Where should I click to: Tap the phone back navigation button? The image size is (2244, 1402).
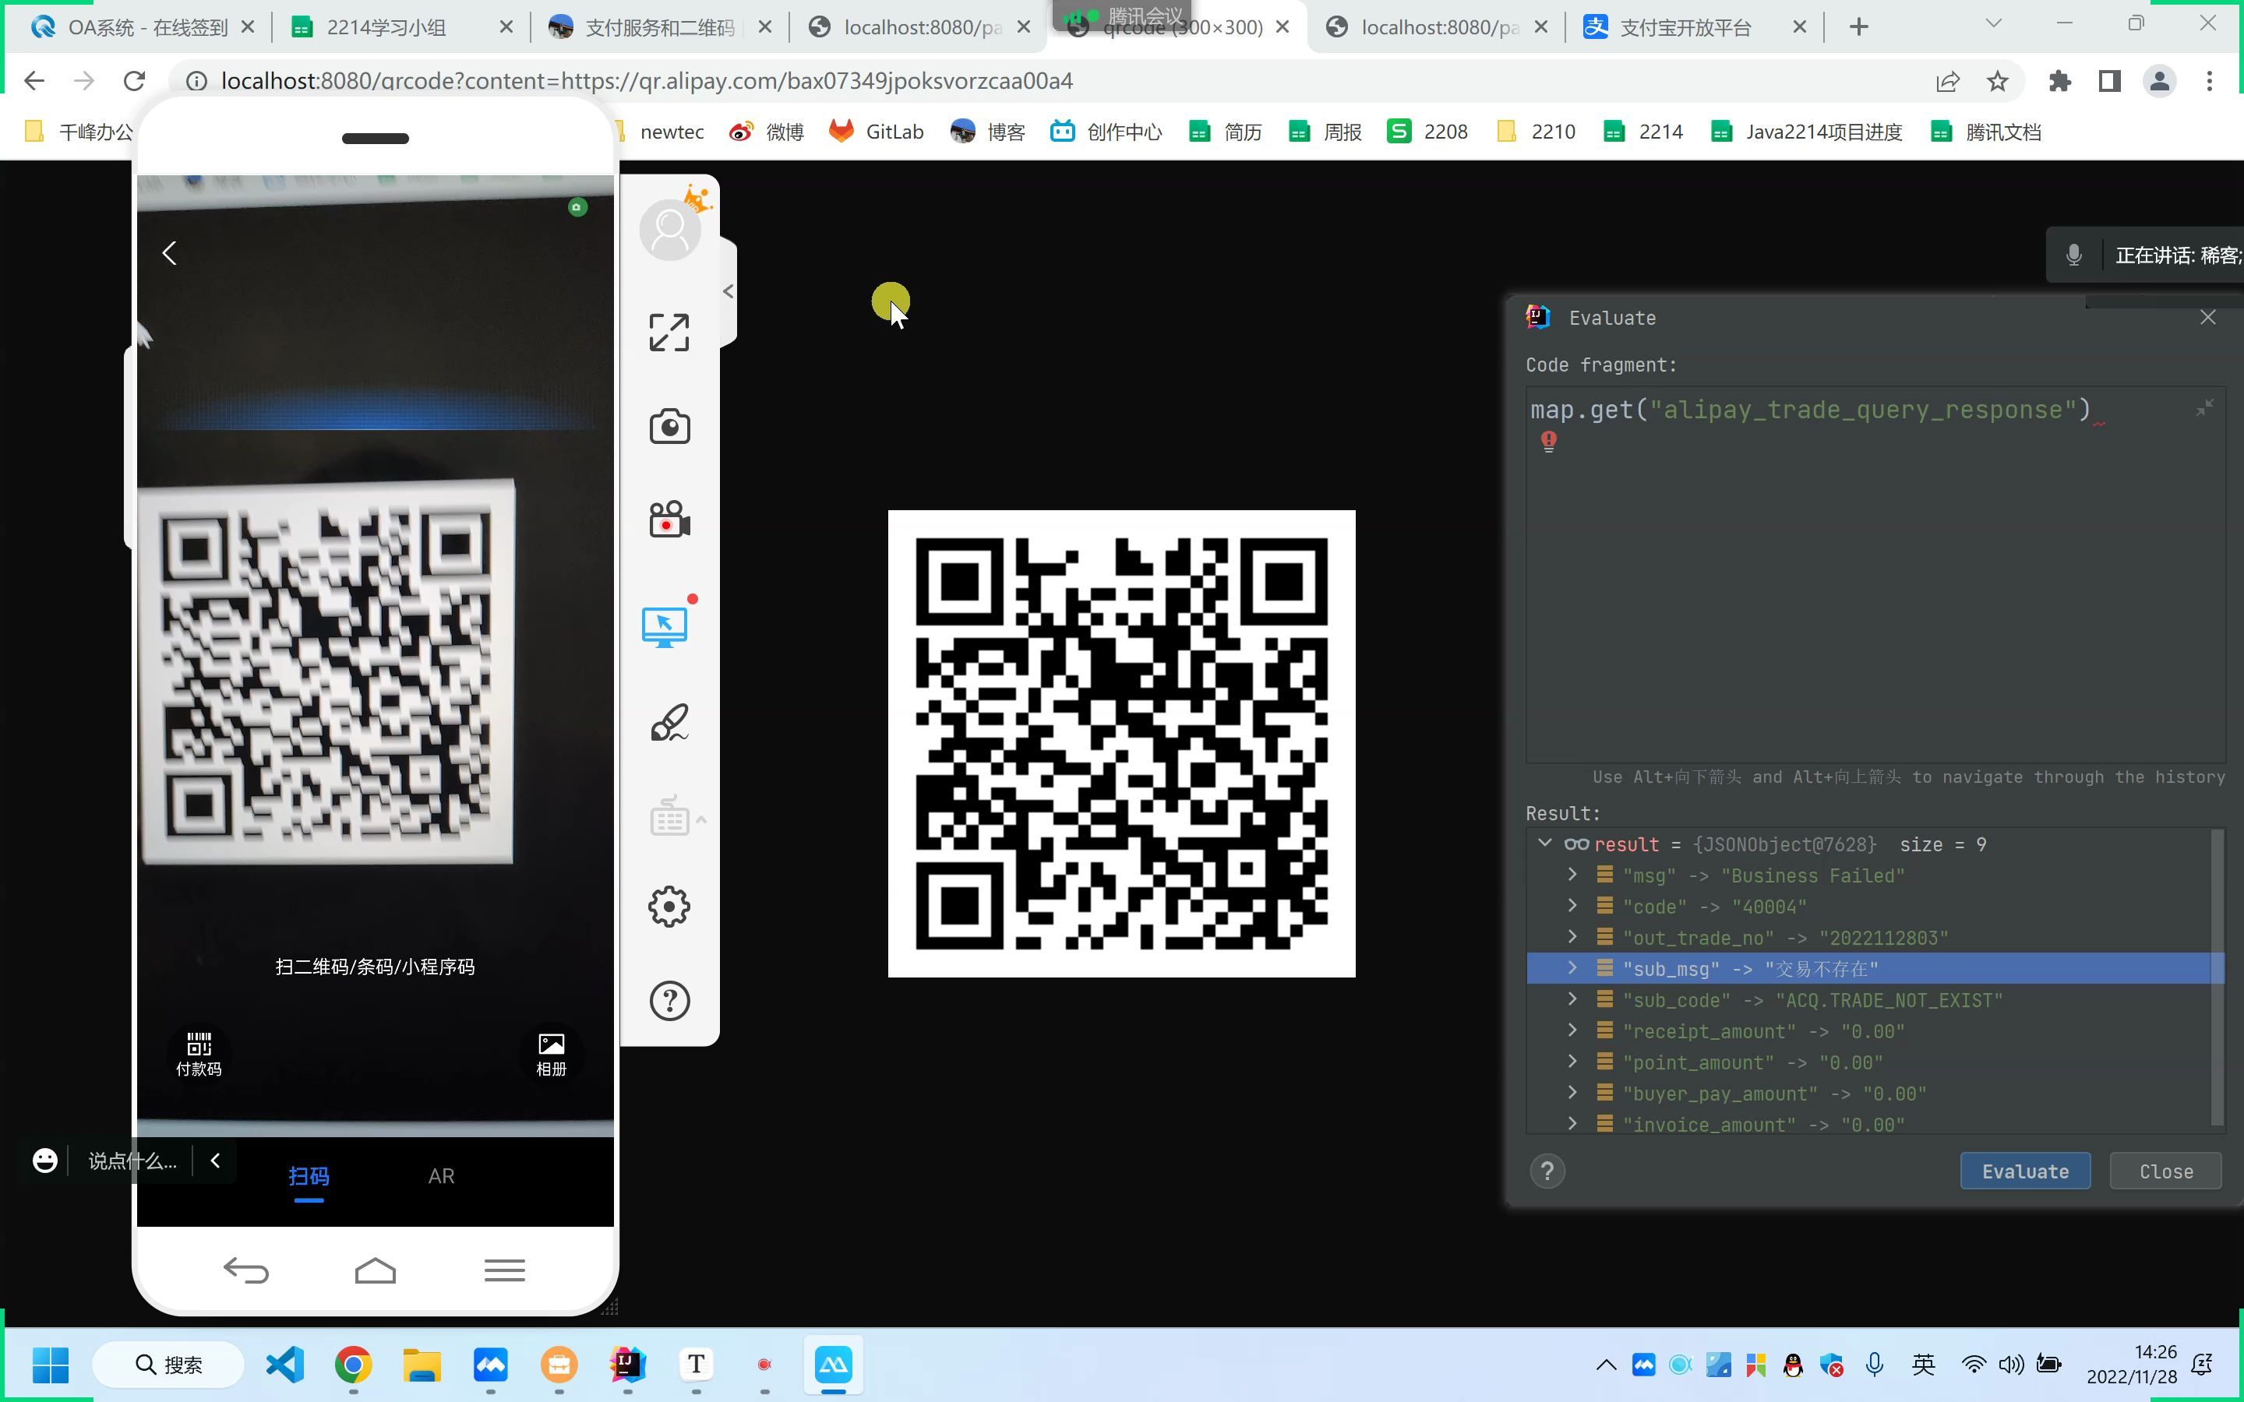click(245, 1270)
